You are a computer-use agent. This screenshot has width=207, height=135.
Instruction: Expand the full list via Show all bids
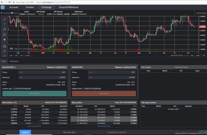(104, 126)
